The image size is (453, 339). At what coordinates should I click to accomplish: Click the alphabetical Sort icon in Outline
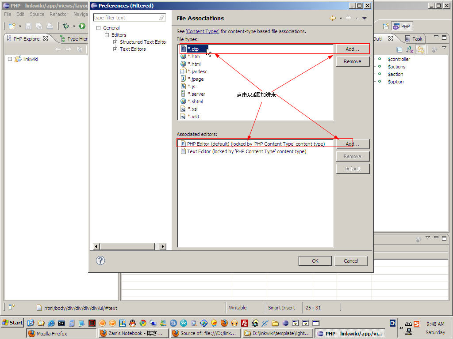[409, 49]
